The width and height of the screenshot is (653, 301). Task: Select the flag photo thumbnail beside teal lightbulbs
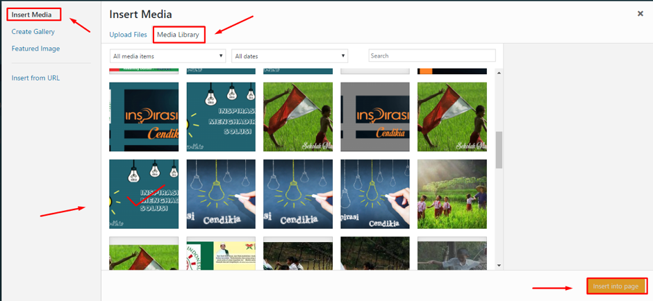[x=298, y=117]
